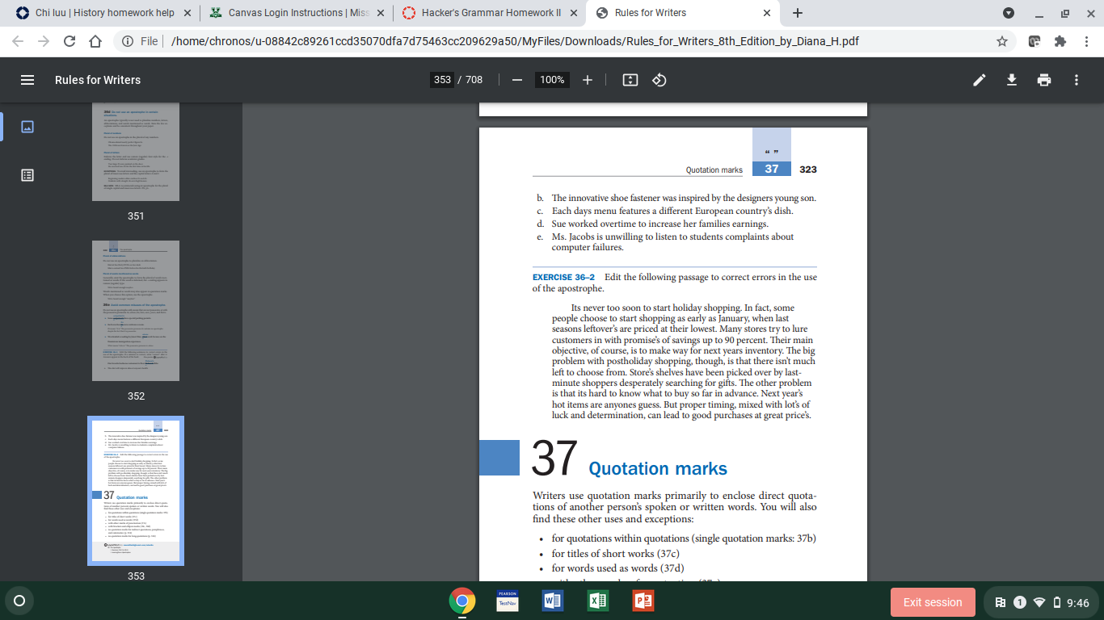Show document outline in sidebar
This screenshot has height=620, width=1104.
pyautogui.click(x=27, y=175)
